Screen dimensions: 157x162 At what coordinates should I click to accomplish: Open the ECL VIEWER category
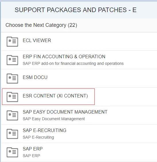pos(37,40)
